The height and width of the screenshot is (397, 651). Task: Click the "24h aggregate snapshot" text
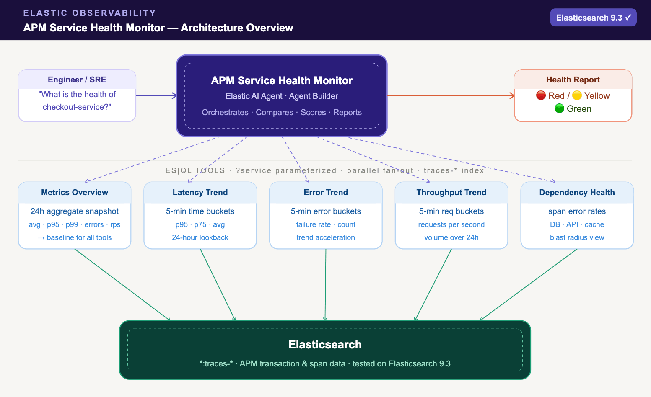[x=75, y=211]
